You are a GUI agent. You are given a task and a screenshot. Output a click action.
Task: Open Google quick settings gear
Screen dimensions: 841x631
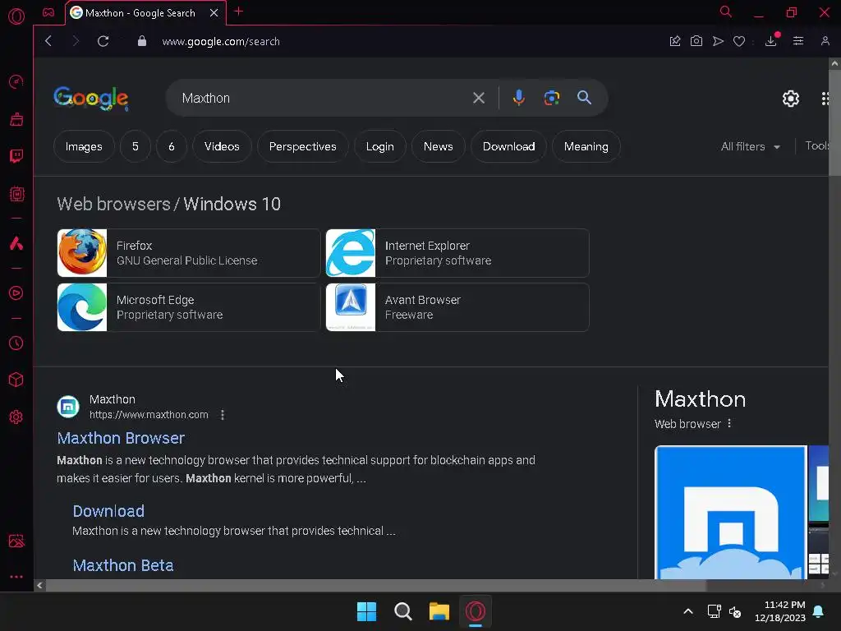(x=791, y=99)
